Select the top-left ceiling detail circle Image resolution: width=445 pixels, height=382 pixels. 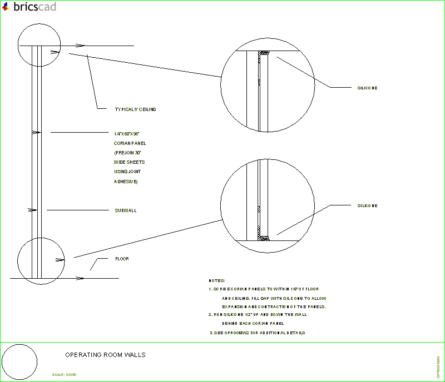click(39, 45)
